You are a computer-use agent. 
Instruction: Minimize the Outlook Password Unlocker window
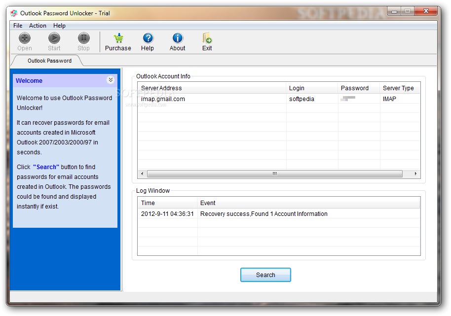(394, 11)
